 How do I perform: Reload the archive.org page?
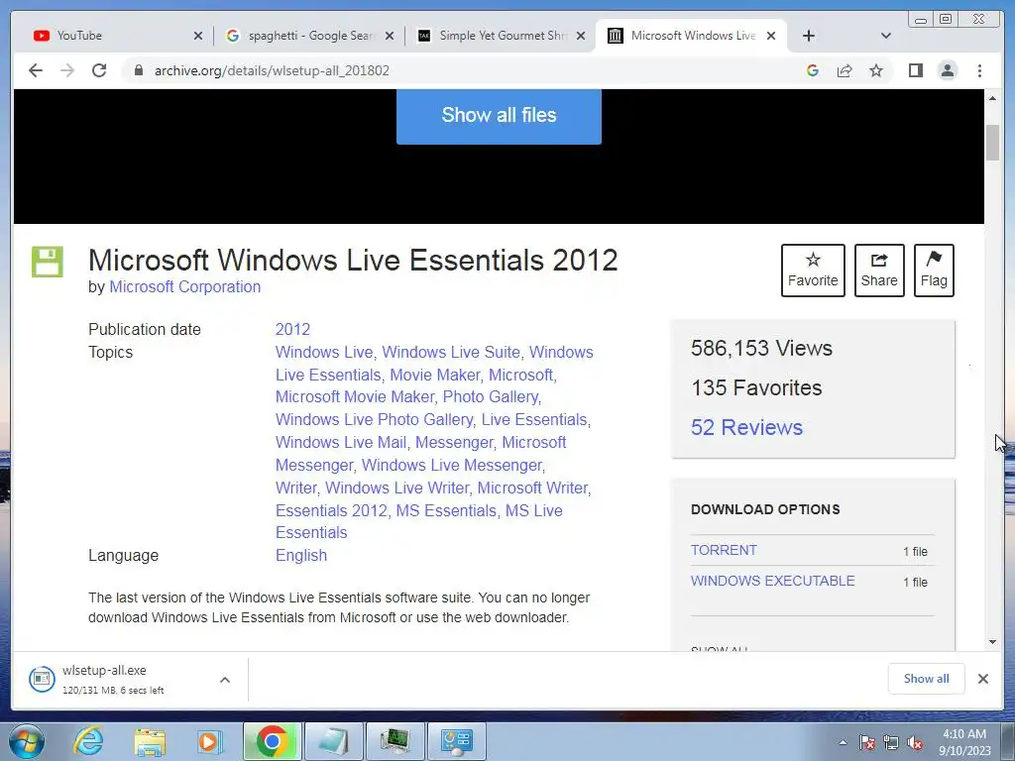[x=99, y=70]
